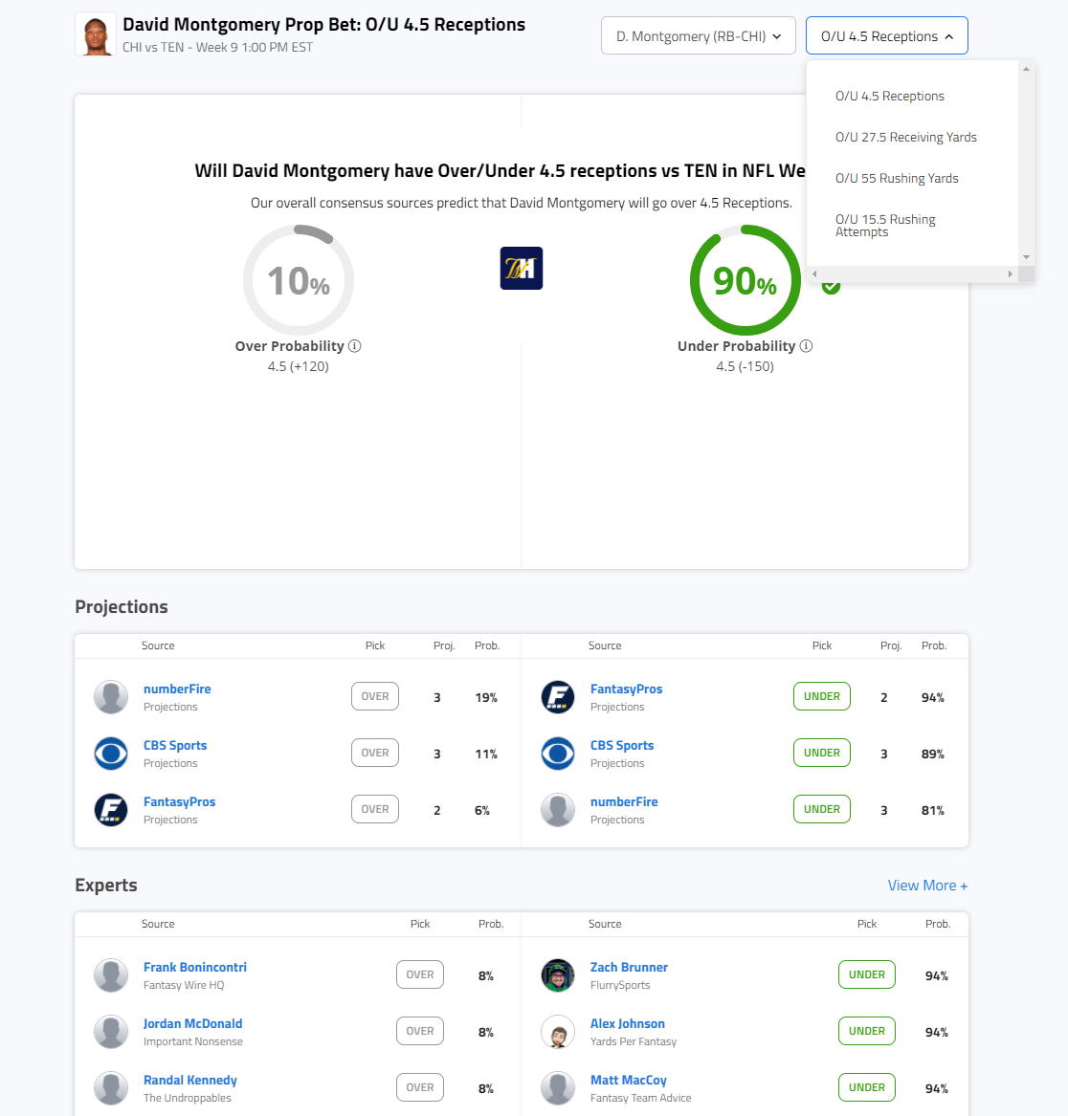Open FantasyPros link in Under projections

click(626, 689)
